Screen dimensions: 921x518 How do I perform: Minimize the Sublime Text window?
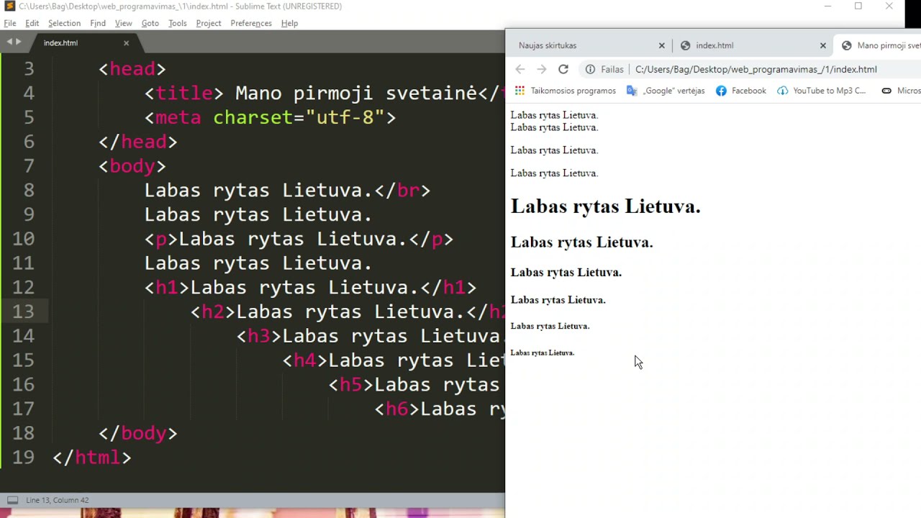(827, 6)
